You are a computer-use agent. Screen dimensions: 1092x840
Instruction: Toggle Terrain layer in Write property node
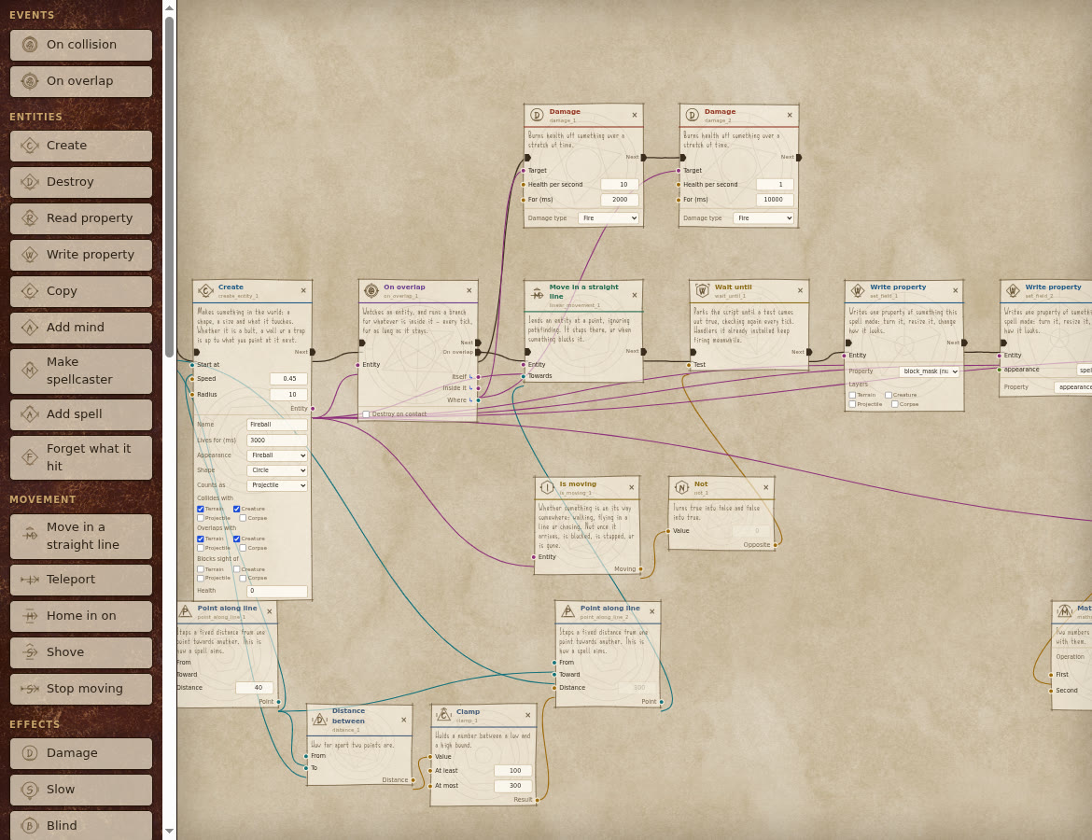[852, 396]
